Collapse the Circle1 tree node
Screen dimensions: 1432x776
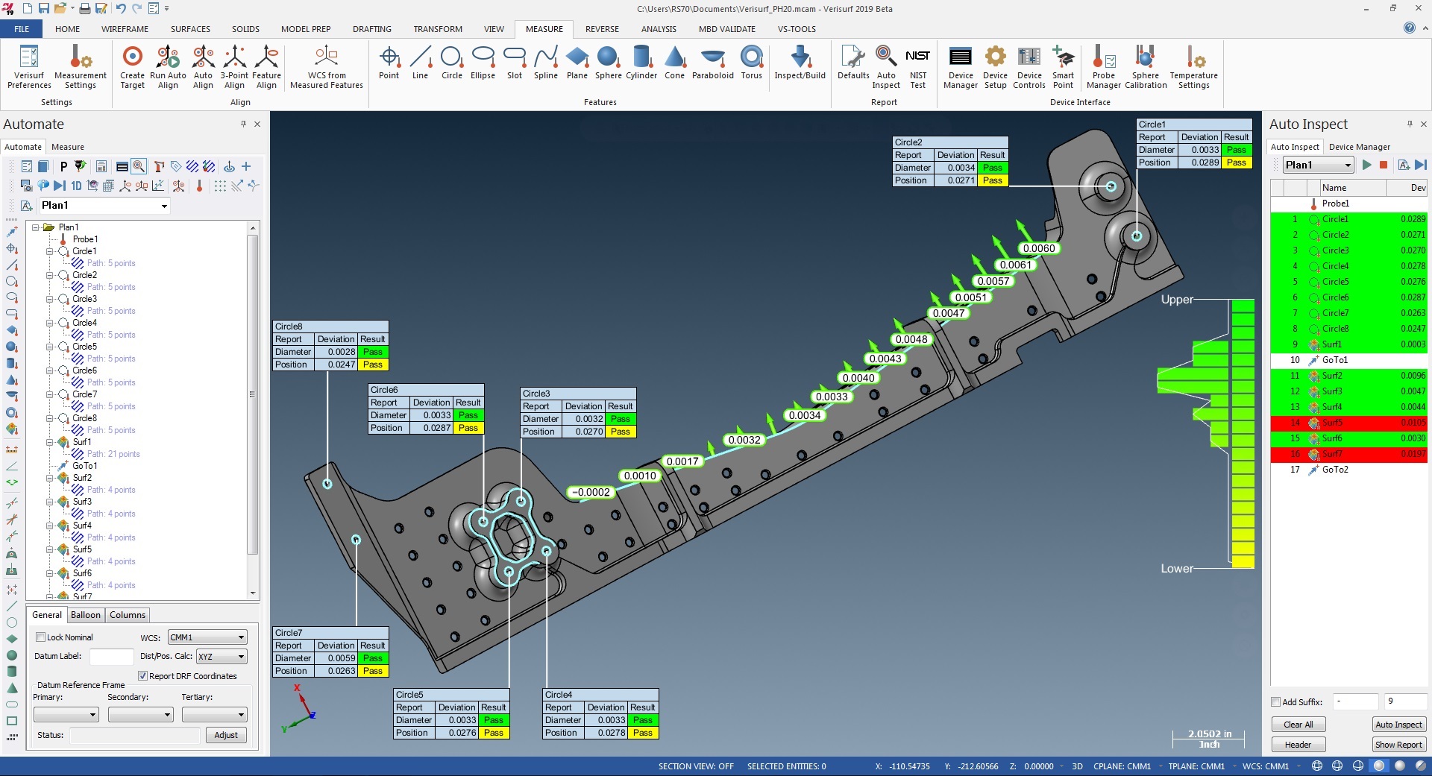(x=50, y=251)
